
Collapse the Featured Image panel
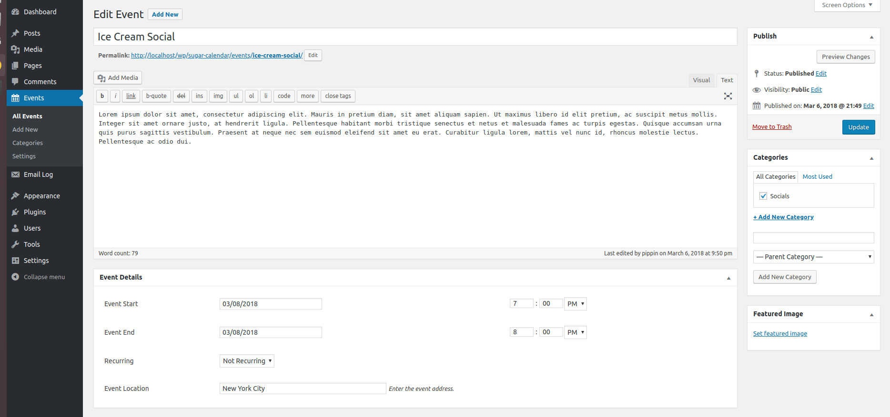click(x=871, y=314)
